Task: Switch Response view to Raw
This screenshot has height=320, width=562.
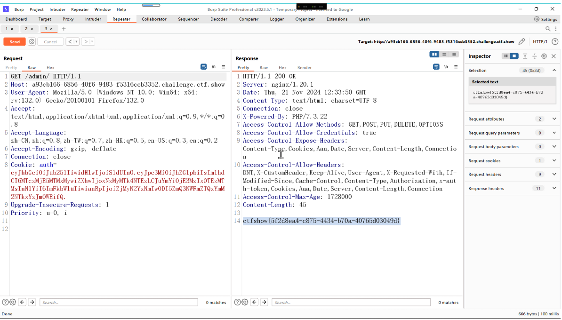Action: point(264,67)
